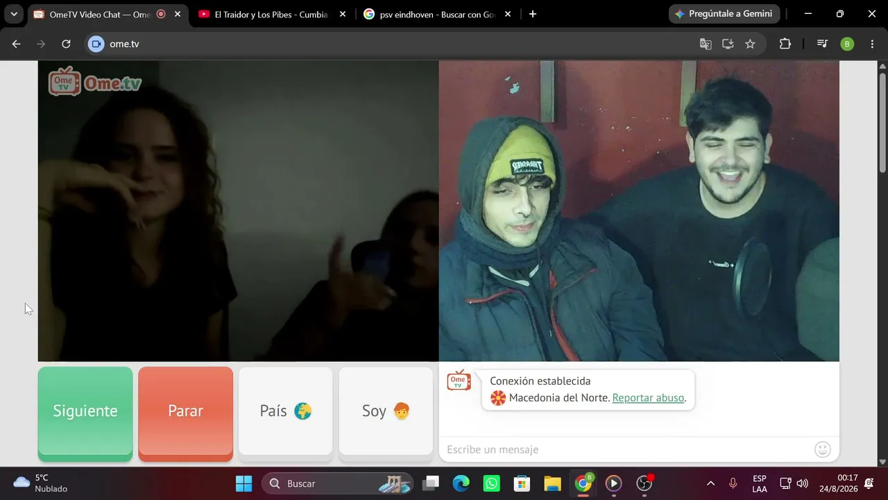Viewport: 888px width, 500px height.
Task: Open the Windows Start menu
Action: pyautogui.click(x=244, y=483)
